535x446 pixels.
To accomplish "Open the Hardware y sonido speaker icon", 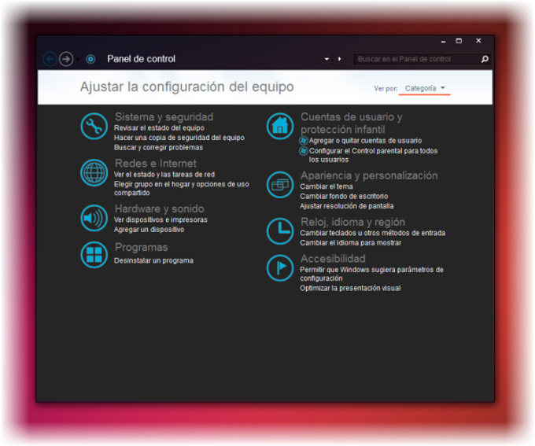I will (94, 218).
